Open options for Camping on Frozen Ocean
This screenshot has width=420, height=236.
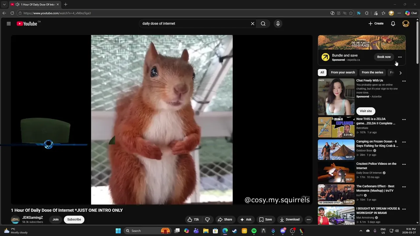tap(404, 142)
